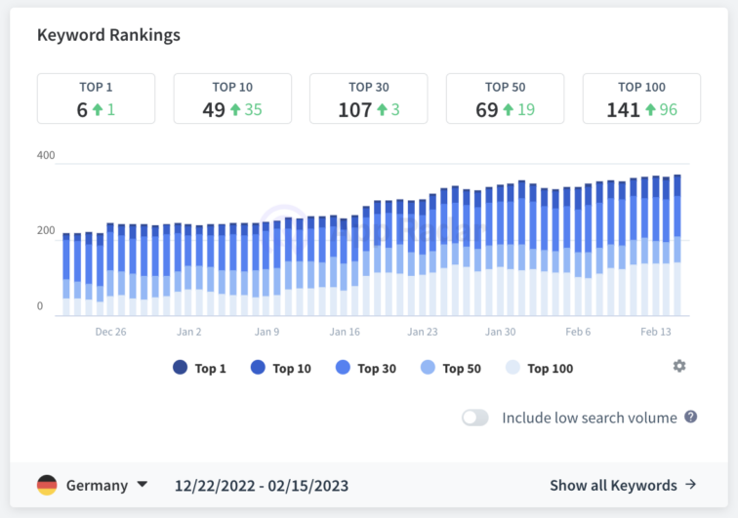738x518 pixels.
Task: Click the last bar near Feb 13
Action: [x=676, y=245]
